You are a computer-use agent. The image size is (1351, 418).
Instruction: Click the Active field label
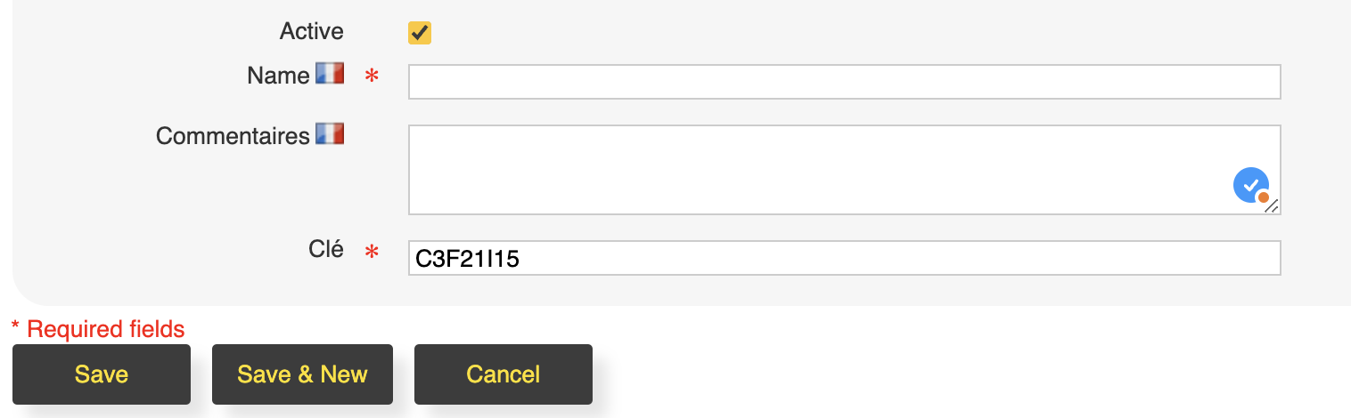(312, 32)
